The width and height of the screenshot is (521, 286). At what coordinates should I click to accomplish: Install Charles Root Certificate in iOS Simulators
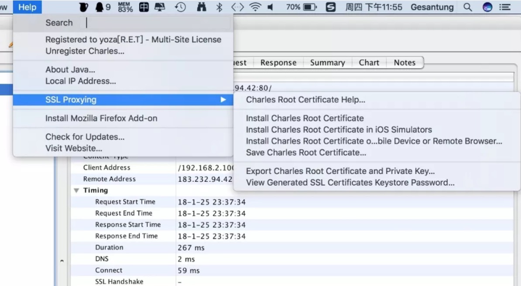click(x=339, y=129)
